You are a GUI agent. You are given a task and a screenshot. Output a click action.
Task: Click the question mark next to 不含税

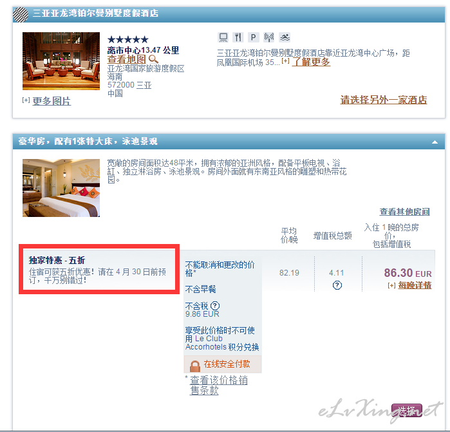tap(215, 306)
